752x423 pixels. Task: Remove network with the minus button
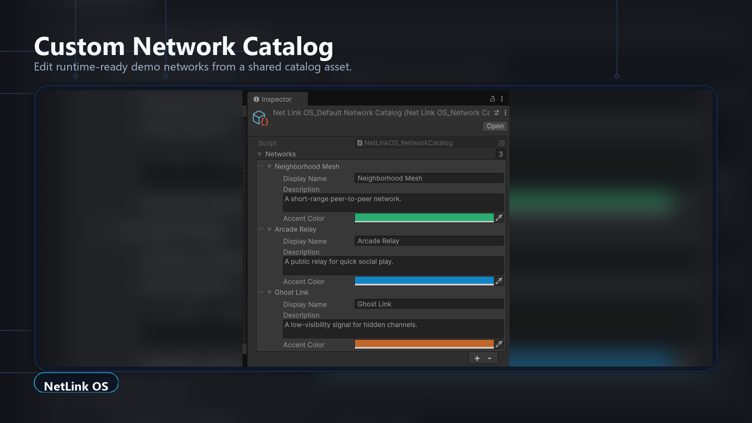pyautogui.click(x=490, y=358)
